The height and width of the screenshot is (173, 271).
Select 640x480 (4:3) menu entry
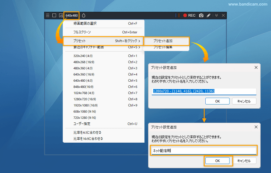pos(104,81)
